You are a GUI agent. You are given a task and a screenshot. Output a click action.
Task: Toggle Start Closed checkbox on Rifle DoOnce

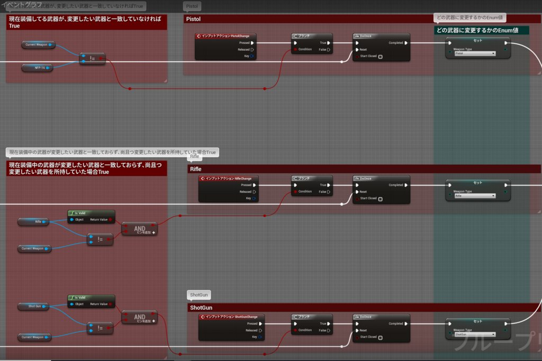[x=380, y=199]
